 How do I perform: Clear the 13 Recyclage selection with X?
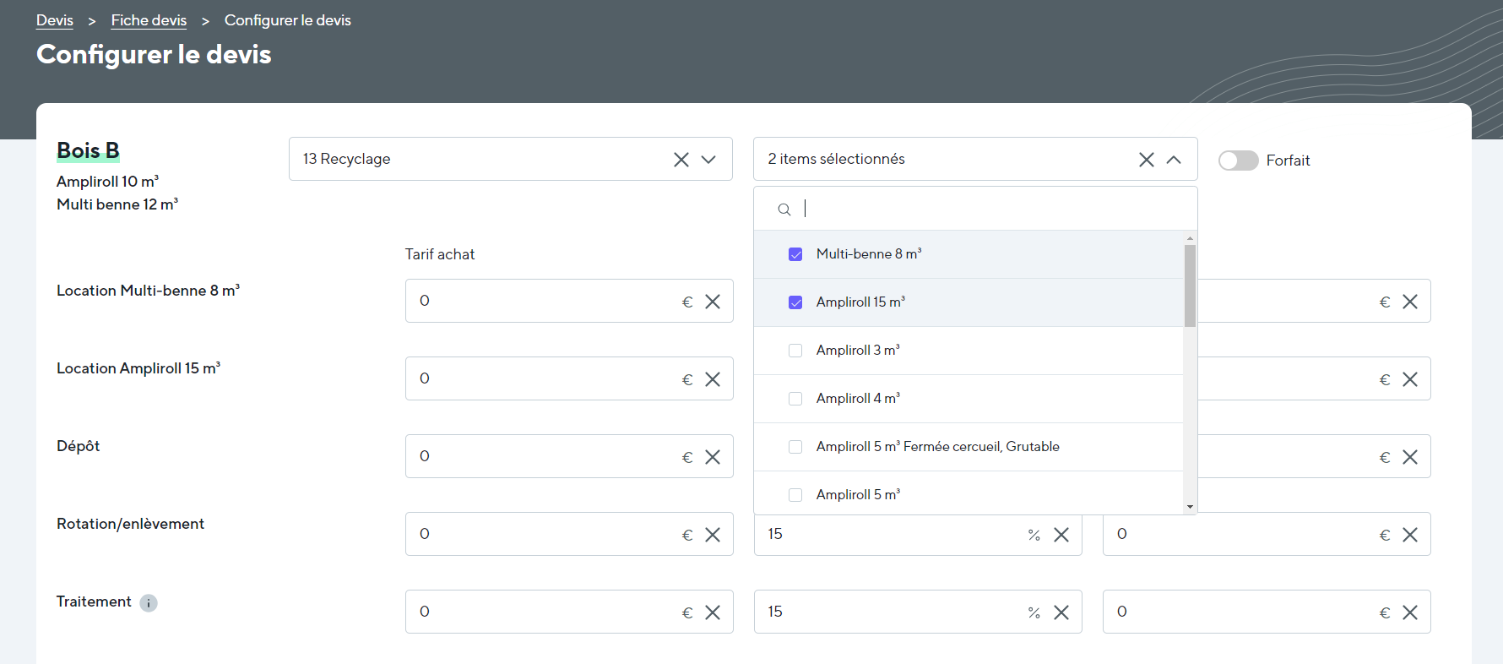click(681, 160)
